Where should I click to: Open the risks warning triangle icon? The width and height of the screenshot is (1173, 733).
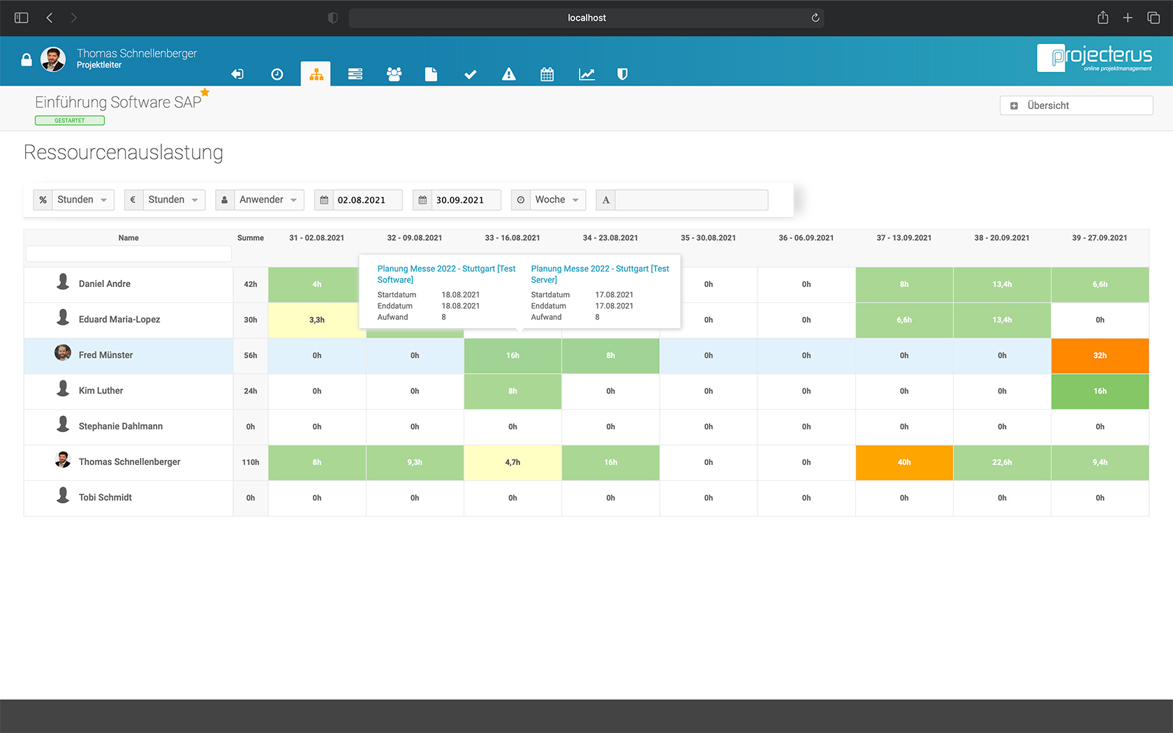[508, 73]
